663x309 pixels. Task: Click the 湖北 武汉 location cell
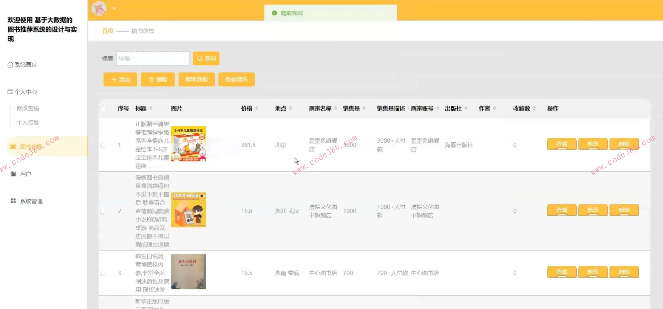pyautogui.click(x=287, y=211)
